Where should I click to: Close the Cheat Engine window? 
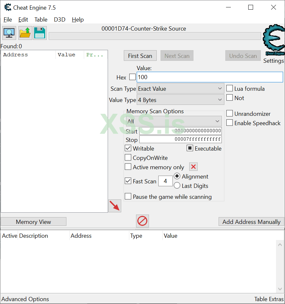(x=273, y=7)
